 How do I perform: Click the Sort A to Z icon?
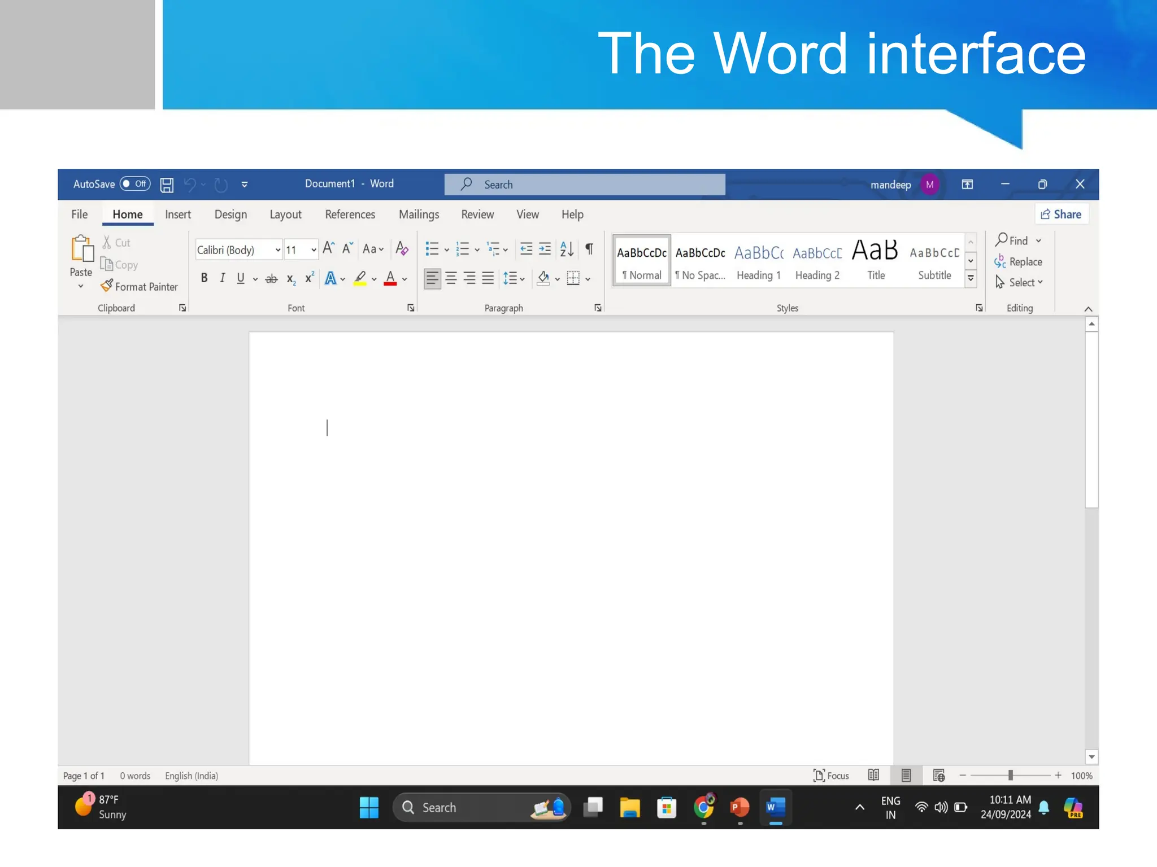coord(567,248)
